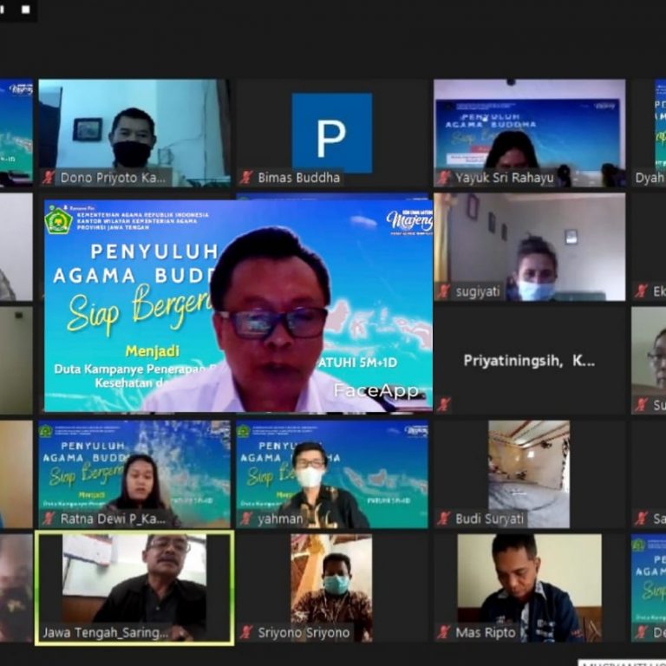This screenshot has height=666, width=666.
Task: Click muted mic icon beside Yayuk Sri Rahayu
Action: coord(444,178)
